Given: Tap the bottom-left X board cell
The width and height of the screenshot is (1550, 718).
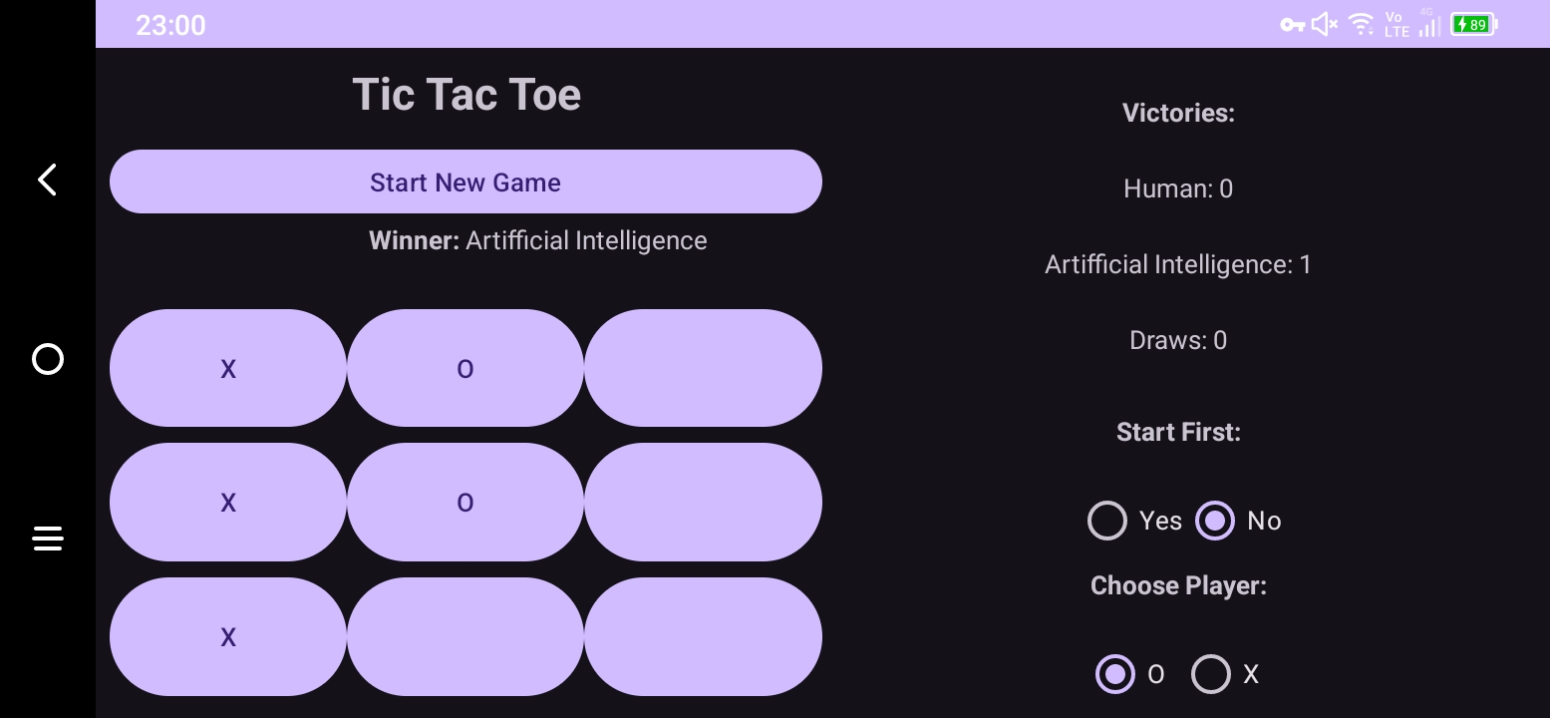Looking at the screenshot, I should coord(228,636).
